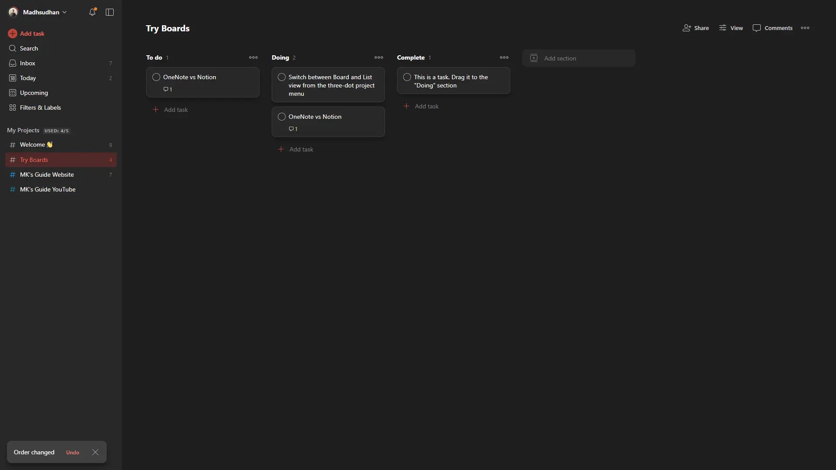Click Undo in the Order changed toast
Viewport: 836px width, 470px height.
pyautogui.click(x=72, y=452)
